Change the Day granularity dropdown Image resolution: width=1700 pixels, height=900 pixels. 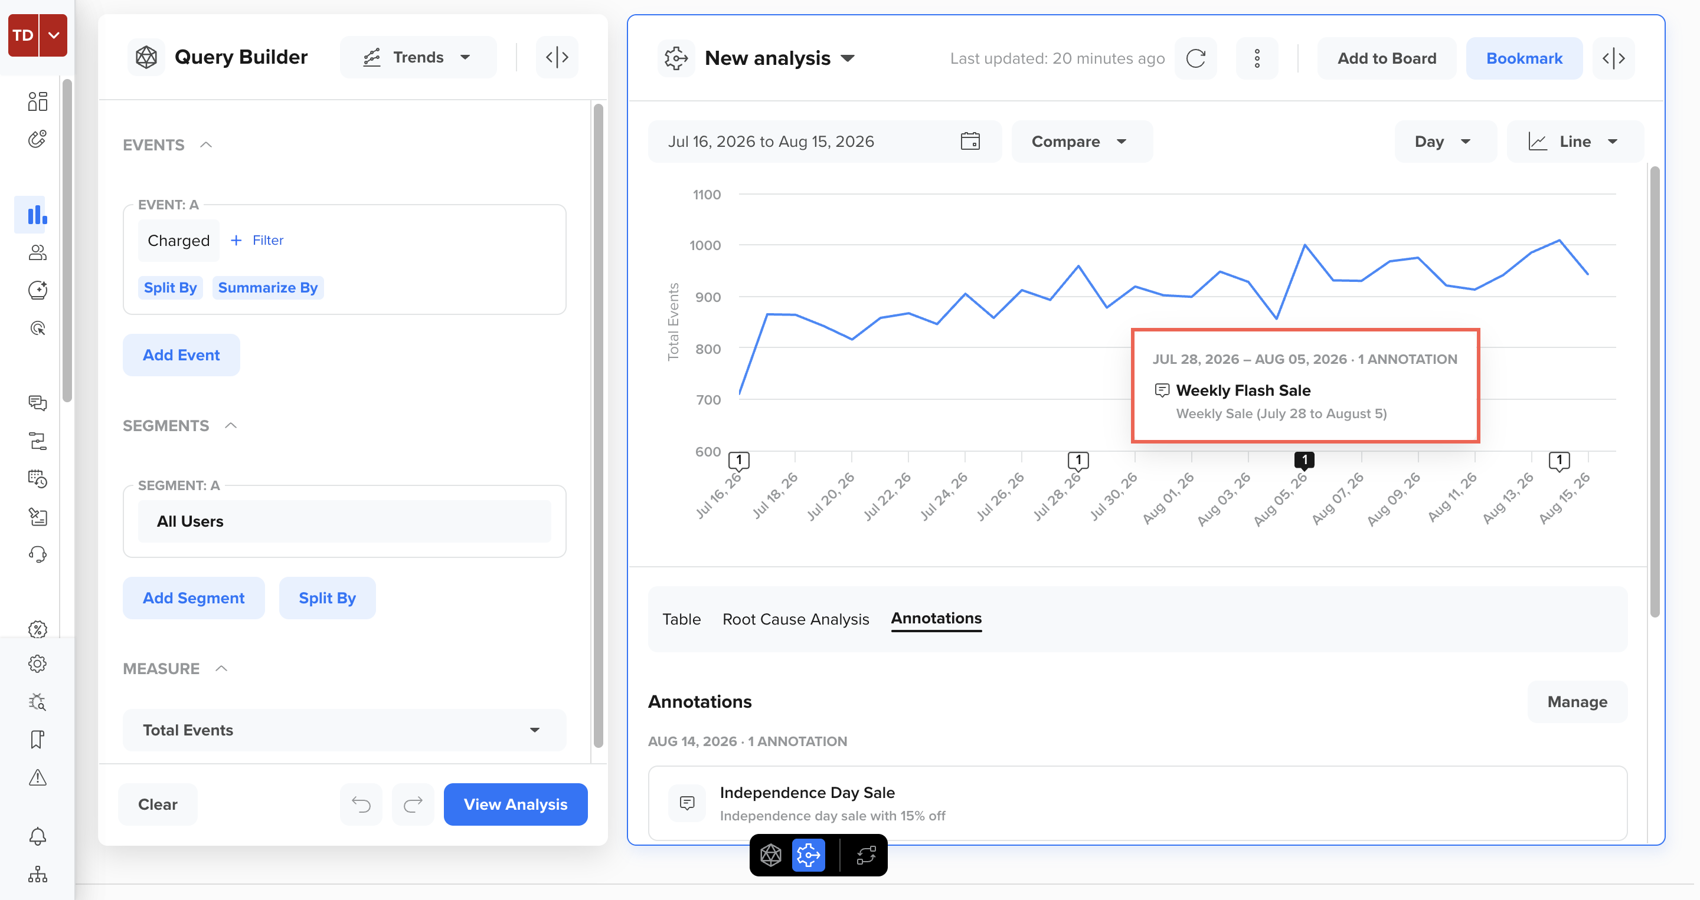click(x=1445, y=141)
